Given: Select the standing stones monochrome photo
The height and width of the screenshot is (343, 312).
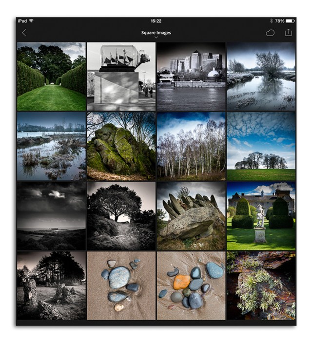Looking at the screenshot, I should 51,286.
